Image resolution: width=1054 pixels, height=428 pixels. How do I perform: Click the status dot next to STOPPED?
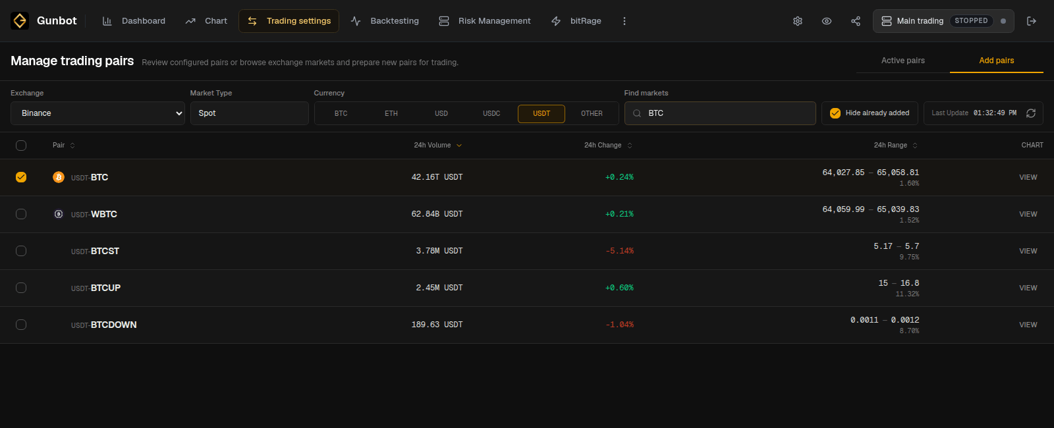[x=1003, y=21]
